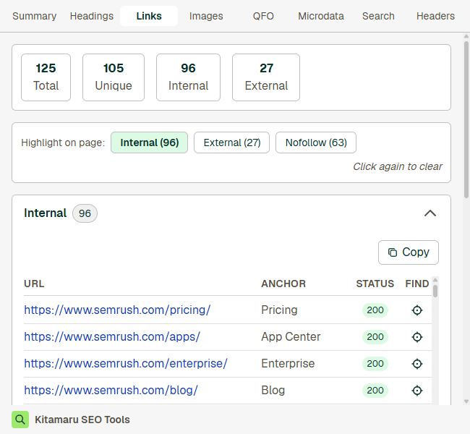The width and height of the screenshot is (470, 434).
Task: Click the Kitamaru SEO Tools magnifier logo
Action: [20, 420]
